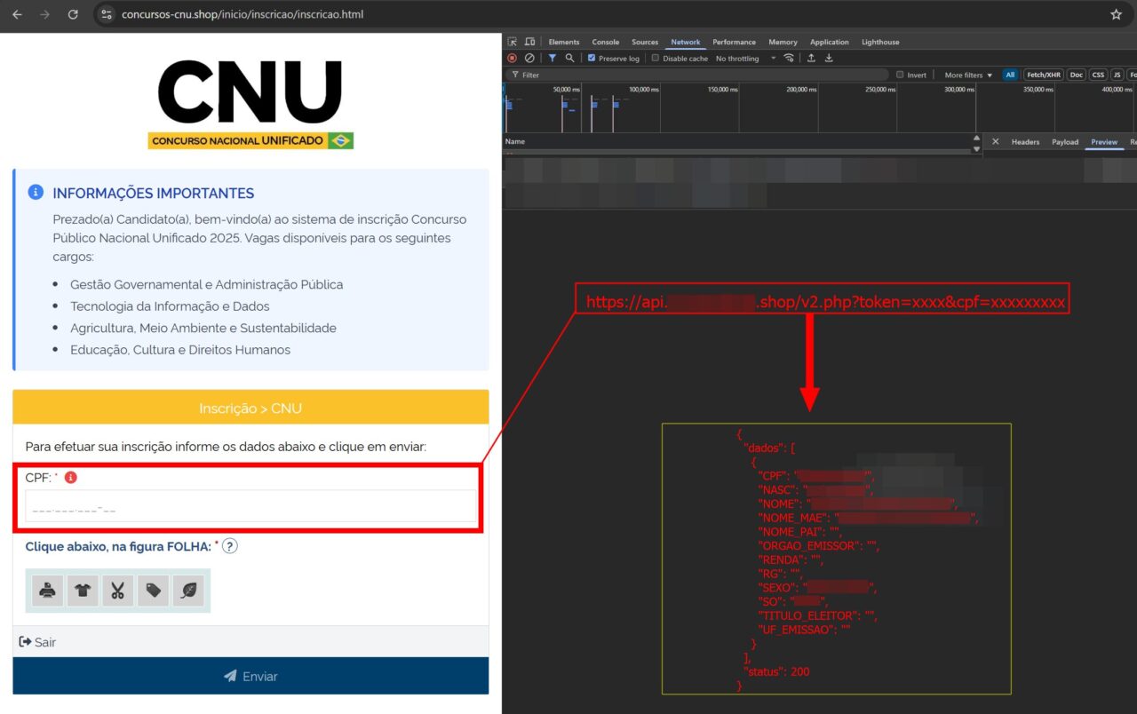Click the CPF input field
This screenshot has height=714, width=1137.
[250, 506]
